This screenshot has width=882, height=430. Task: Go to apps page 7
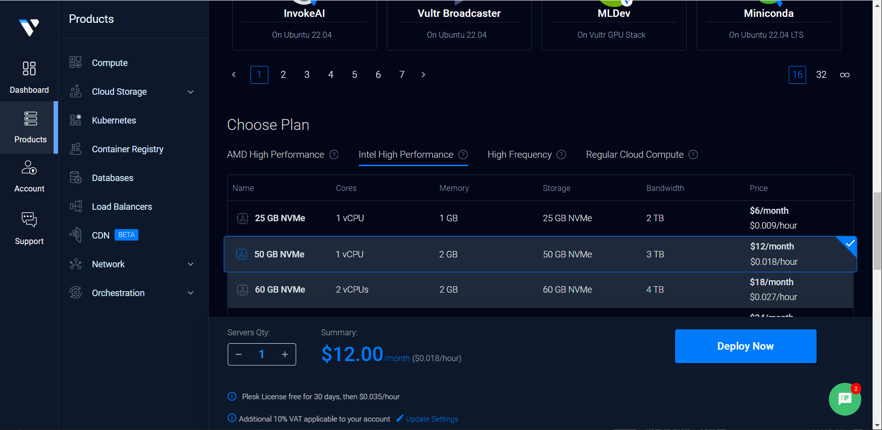pyautogui.click(x=402, y=75)
